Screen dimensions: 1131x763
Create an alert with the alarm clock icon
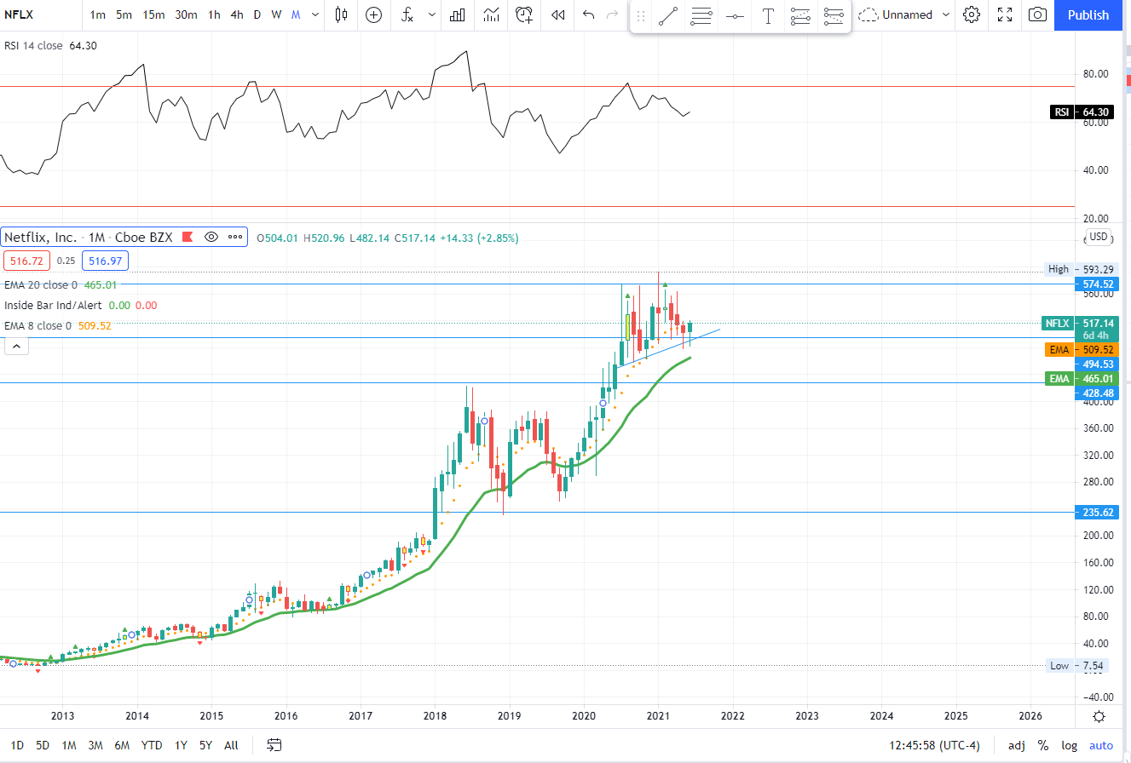(x=525, y=15)
